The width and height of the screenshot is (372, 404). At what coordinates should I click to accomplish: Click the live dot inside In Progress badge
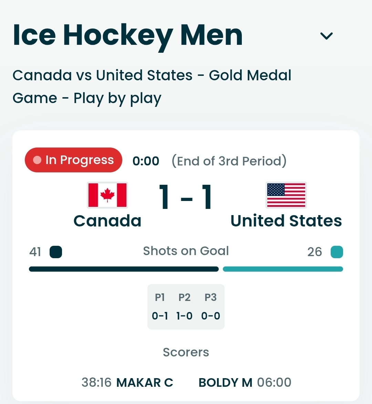click(x=37, y=160)
